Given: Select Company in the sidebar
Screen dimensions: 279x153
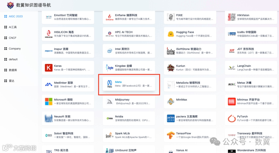Looking at the screenshot, I should [12, 49].
